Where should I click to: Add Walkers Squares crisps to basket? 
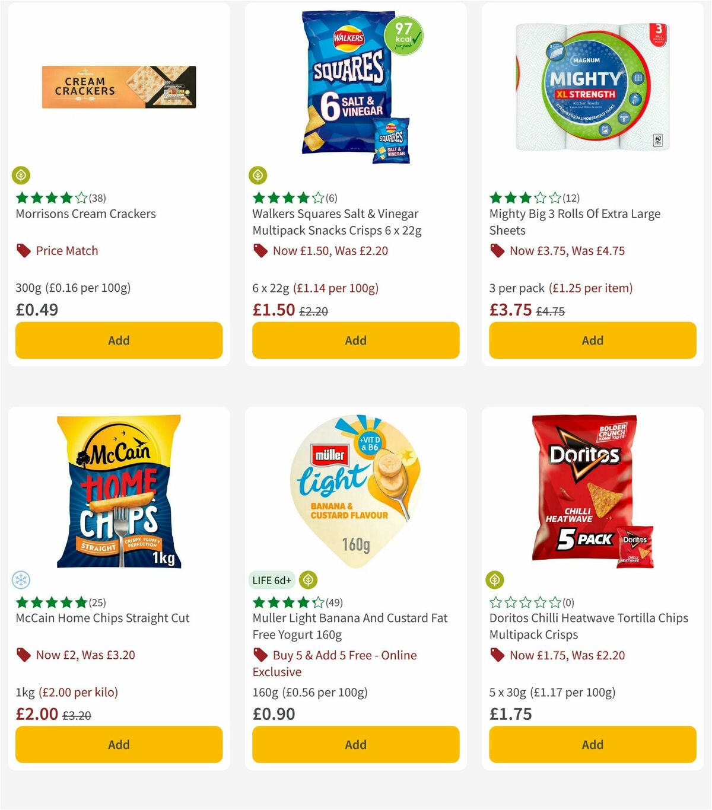pyautogui.click(x=355, y=340)
